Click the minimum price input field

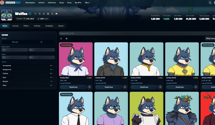point(15,50)
